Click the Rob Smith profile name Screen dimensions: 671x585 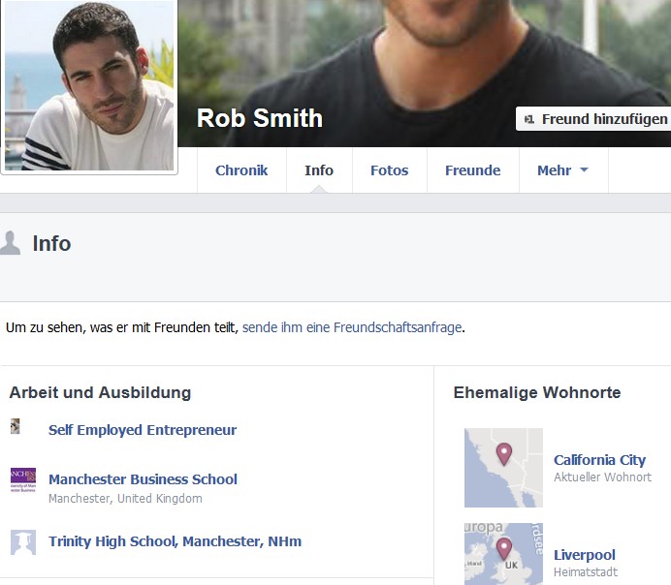(x=260, y=118)
